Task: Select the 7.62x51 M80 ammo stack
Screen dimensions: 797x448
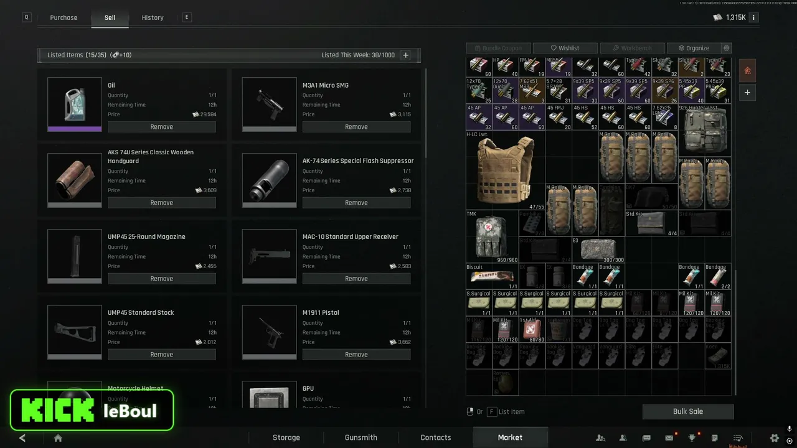Action: pyautogui.click(x=532, y=90)
